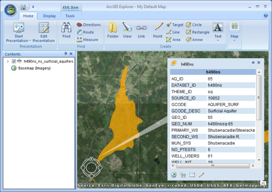272x192 pixels.
Task: Click the Text tool icon
Action: tap(218, 27)
